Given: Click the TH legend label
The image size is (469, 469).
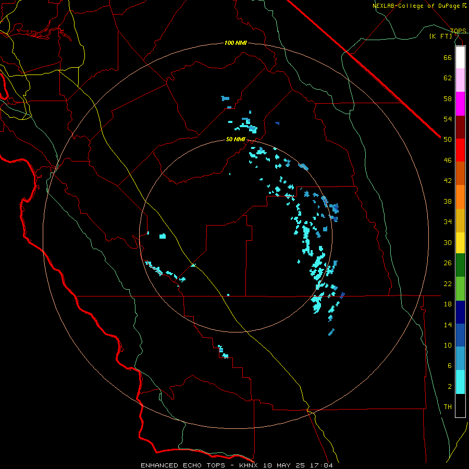Looking at the screenshot, I should pos(448,407).
